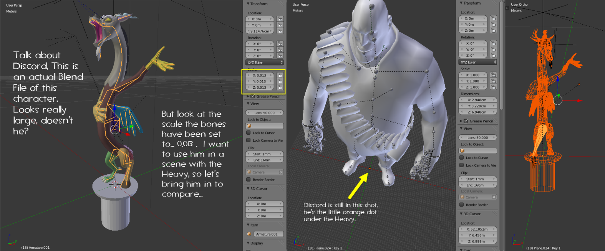605x251 pixels.
Task: Collapse View section in Armature.001 panel
Action: click(x=248, y=104)
